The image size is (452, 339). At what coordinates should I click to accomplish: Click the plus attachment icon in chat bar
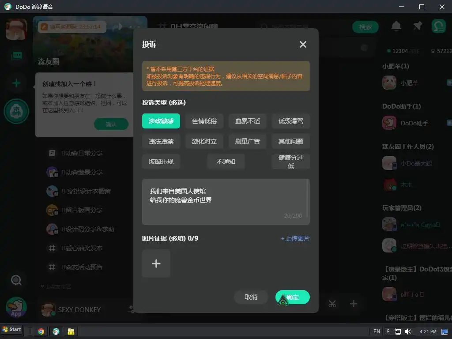[354, 304]
